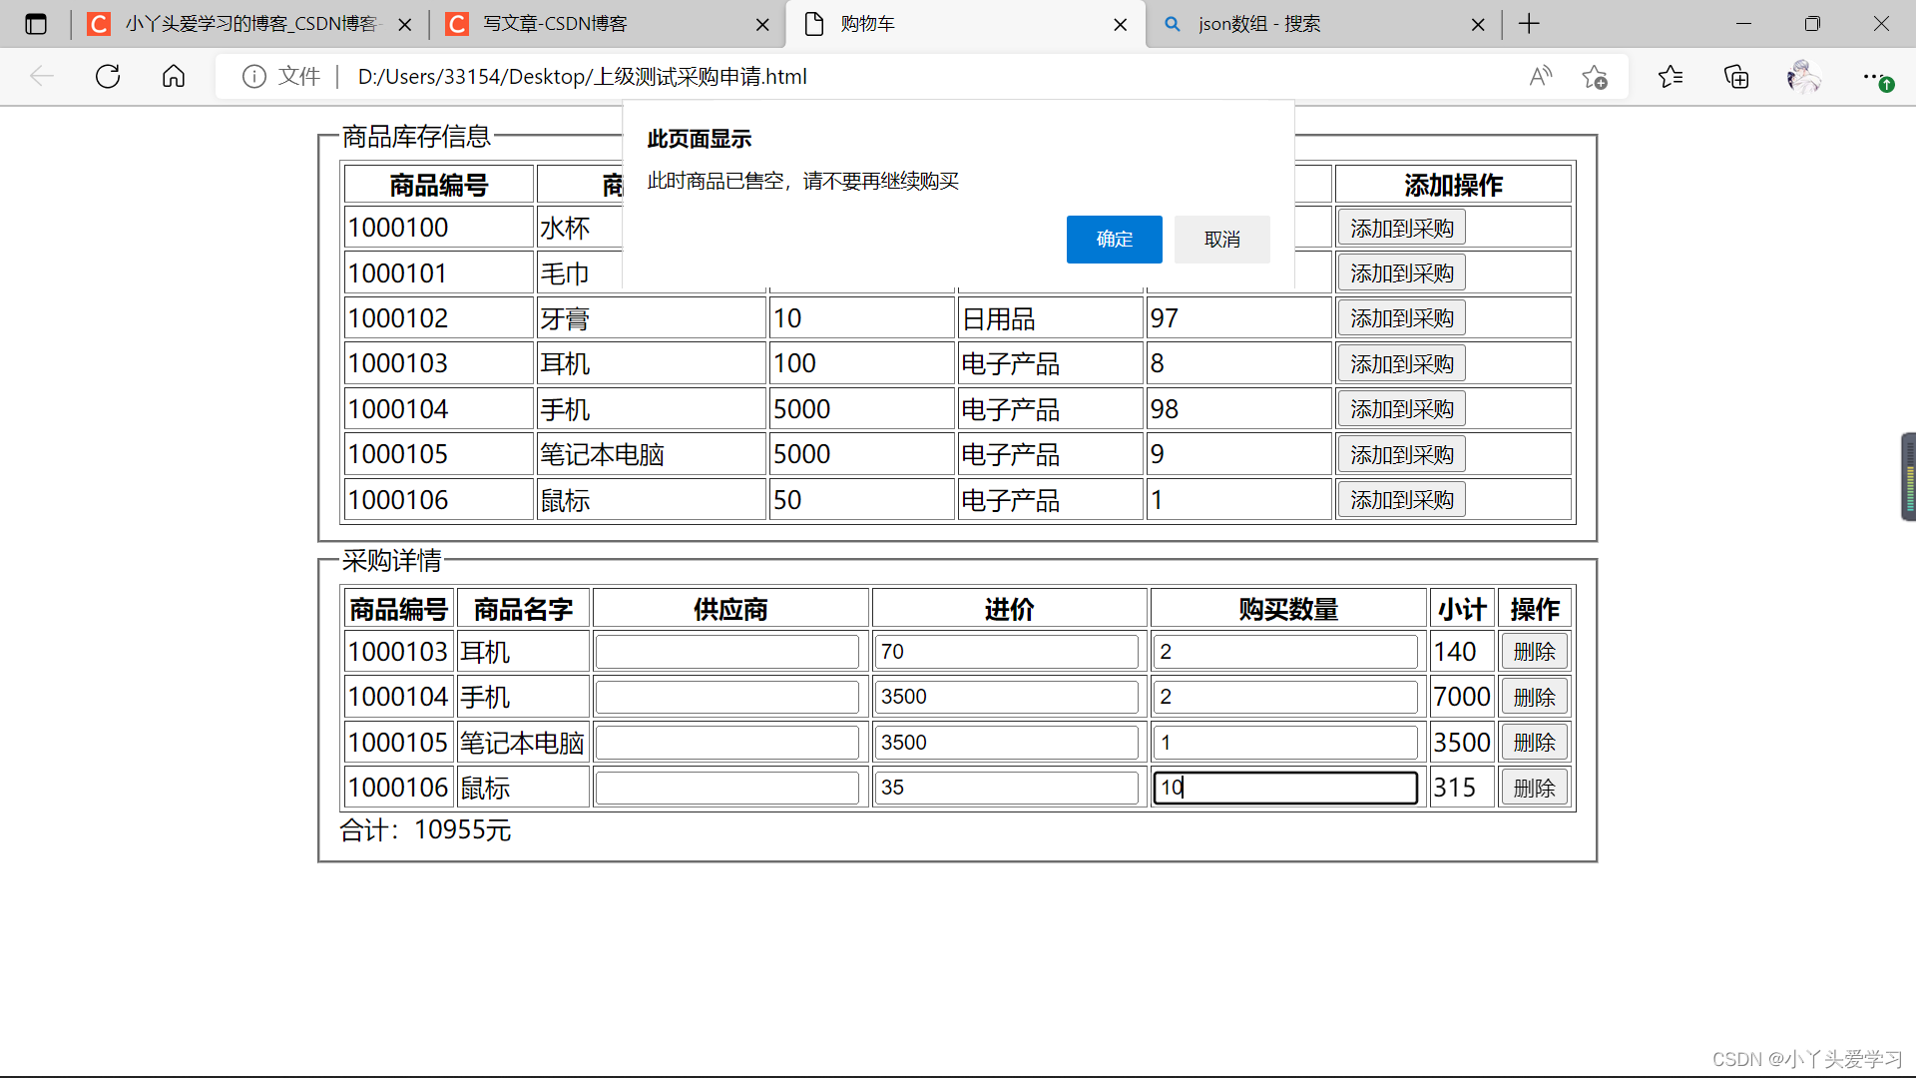Dismiss dialog with 取消 button
The image size is (1916, 1078).
click(x=1221, y=240)
